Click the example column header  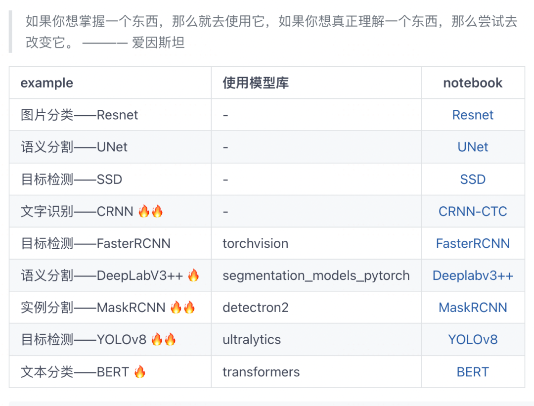(46, 83)
